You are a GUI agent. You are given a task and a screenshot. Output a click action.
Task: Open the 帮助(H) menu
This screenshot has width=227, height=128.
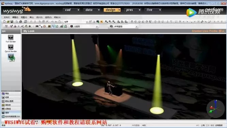(57, 17)
